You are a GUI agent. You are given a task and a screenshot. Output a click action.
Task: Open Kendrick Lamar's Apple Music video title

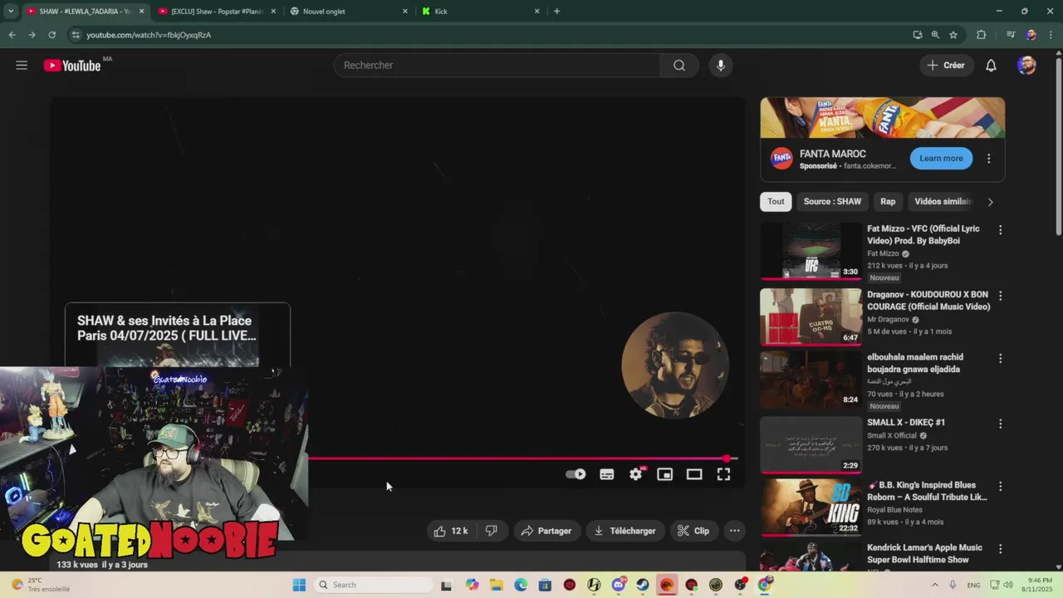pyautogui.click(x=925, y=554)
